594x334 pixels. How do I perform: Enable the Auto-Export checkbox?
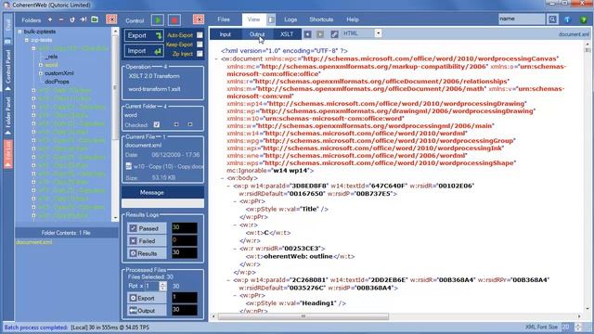[x=200, y=35]
